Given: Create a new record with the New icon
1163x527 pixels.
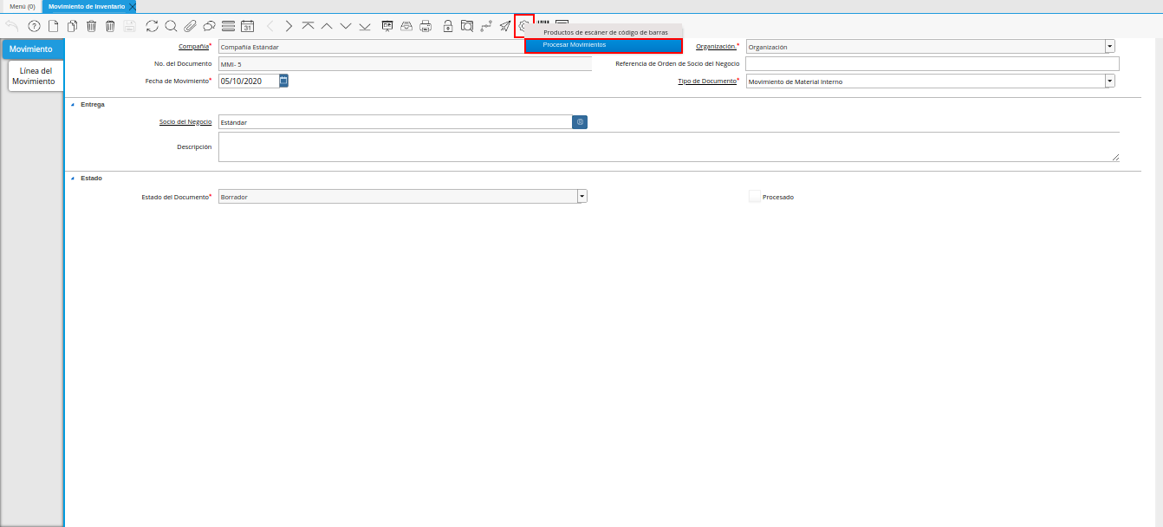Looking at the screenshot, I should click(x=54, y=26).
